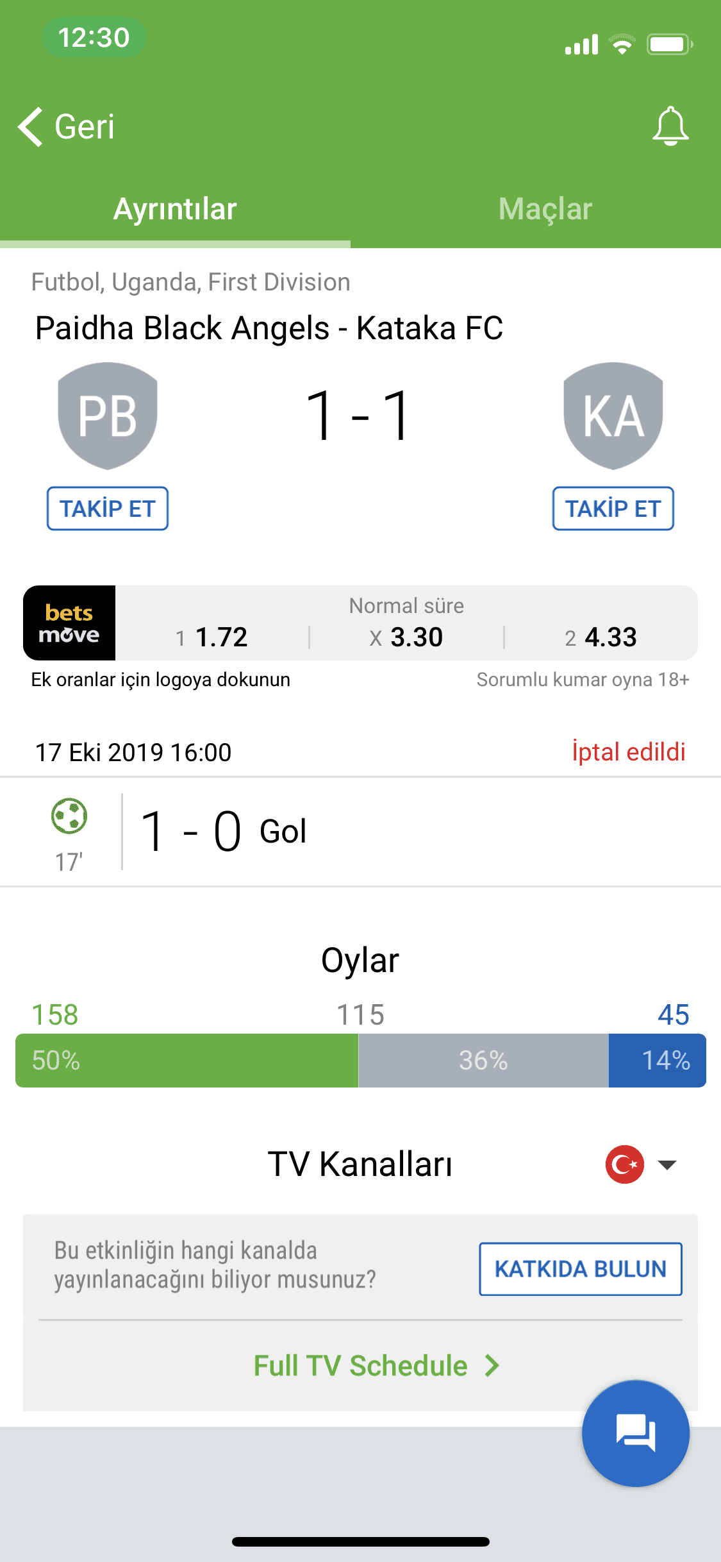
Task: Tap the Turkish flag country icon
Action: (625, 1164)
